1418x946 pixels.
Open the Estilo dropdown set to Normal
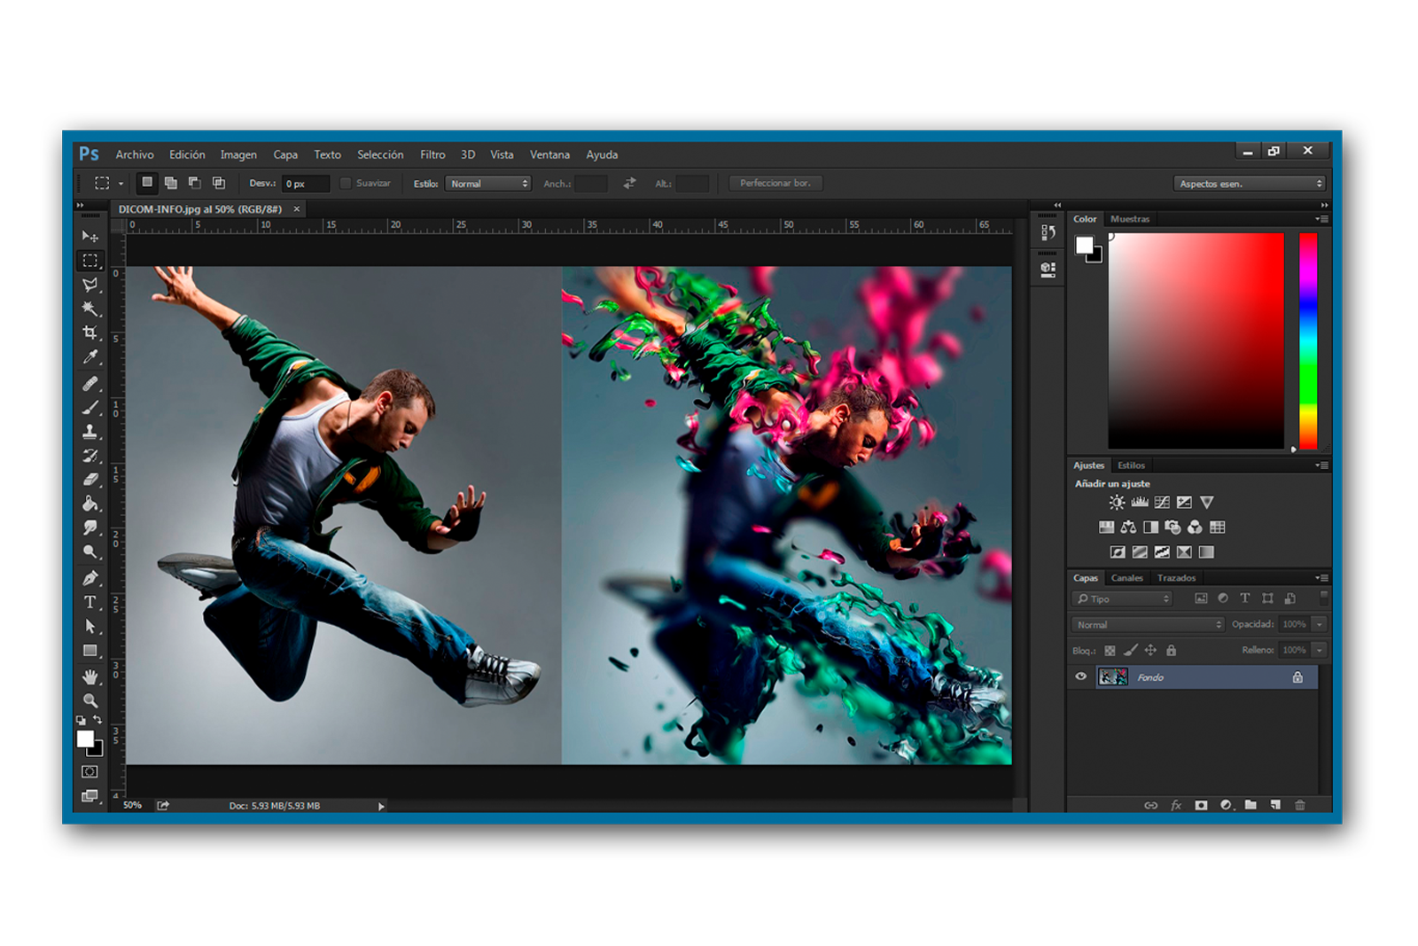pos(488,184)
